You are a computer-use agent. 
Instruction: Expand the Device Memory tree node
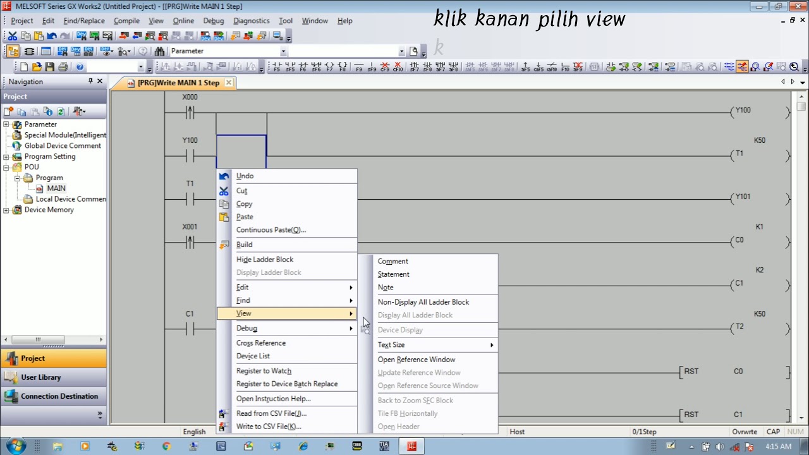[6, 210]
